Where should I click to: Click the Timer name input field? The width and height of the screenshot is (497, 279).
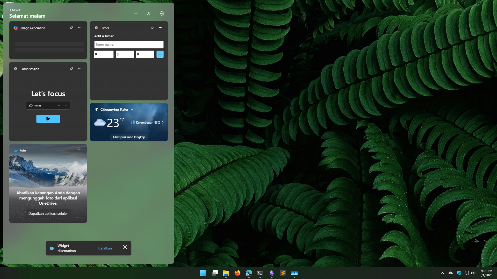coord(129,44)
